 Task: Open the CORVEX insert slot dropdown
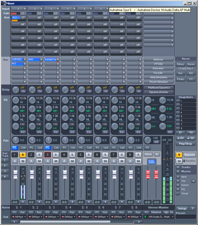coord(25,59)
